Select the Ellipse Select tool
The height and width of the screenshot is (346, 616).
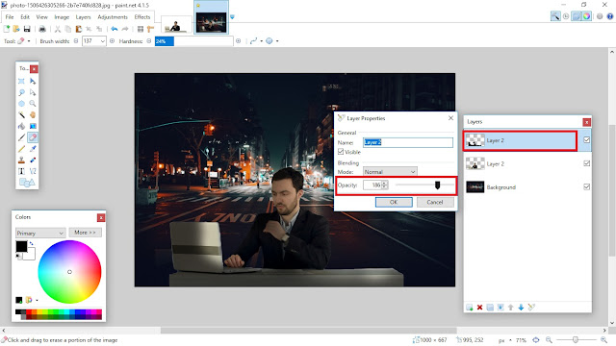(21, 104)
